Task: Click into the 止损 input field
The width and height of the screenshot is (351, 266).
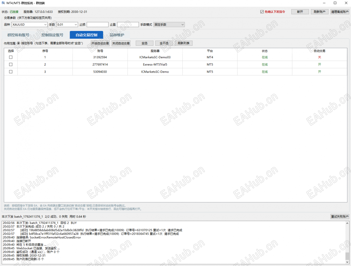Action: 97,25
